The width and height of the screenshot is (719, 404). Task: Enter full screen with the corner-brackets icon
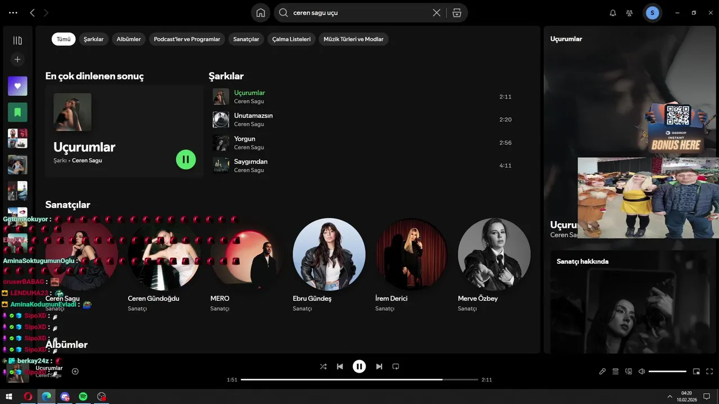click(709, 371)
